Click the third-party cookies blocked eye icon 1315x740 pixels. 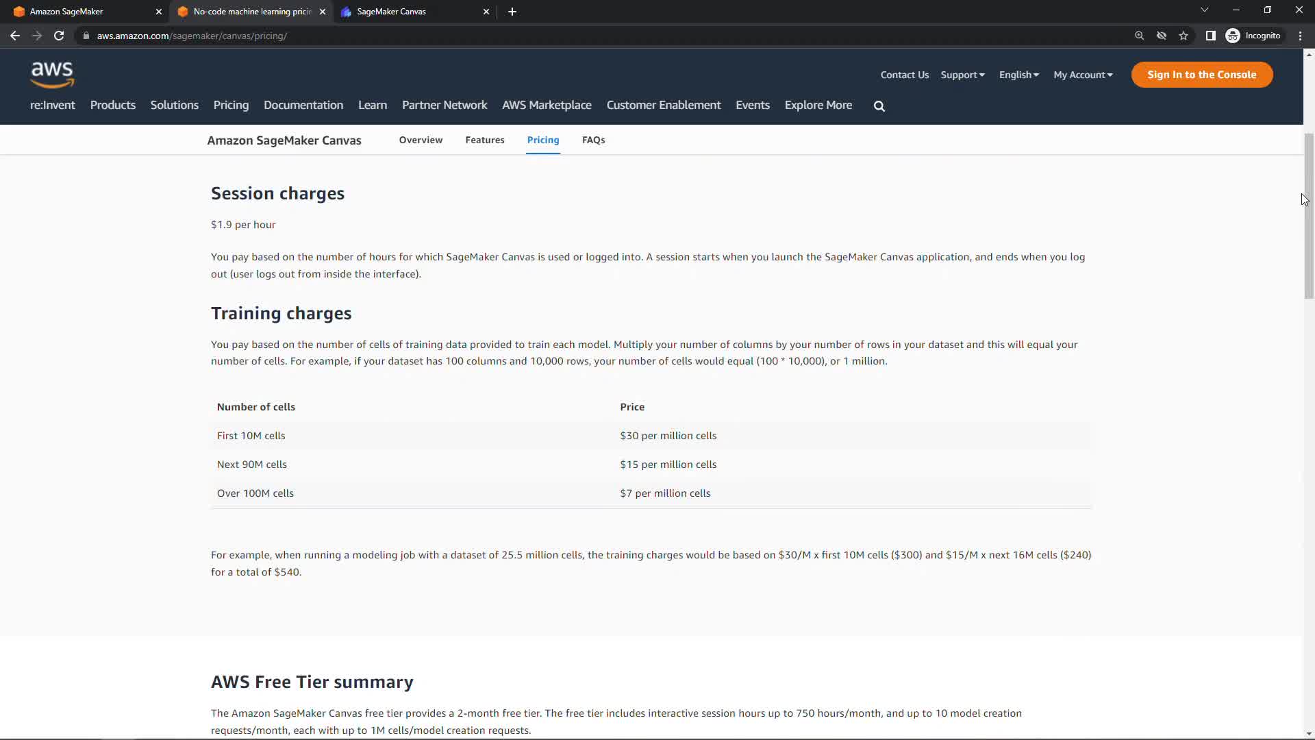click(1162, 36)
